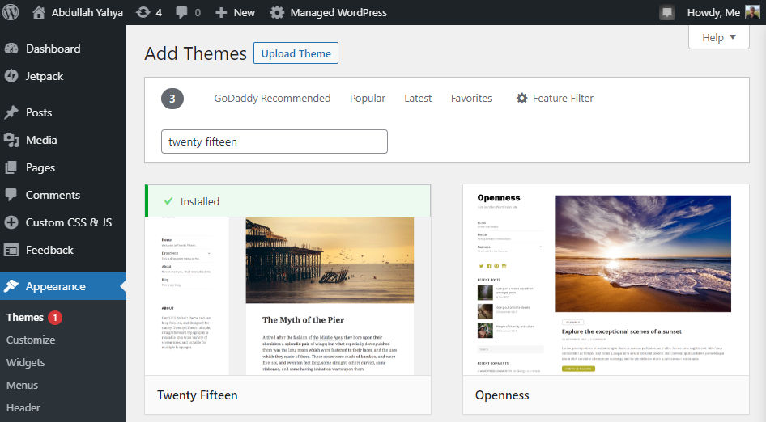Switch to Favorites tab
The width and height of the screenshot is (766, 422).
point(471,98)
